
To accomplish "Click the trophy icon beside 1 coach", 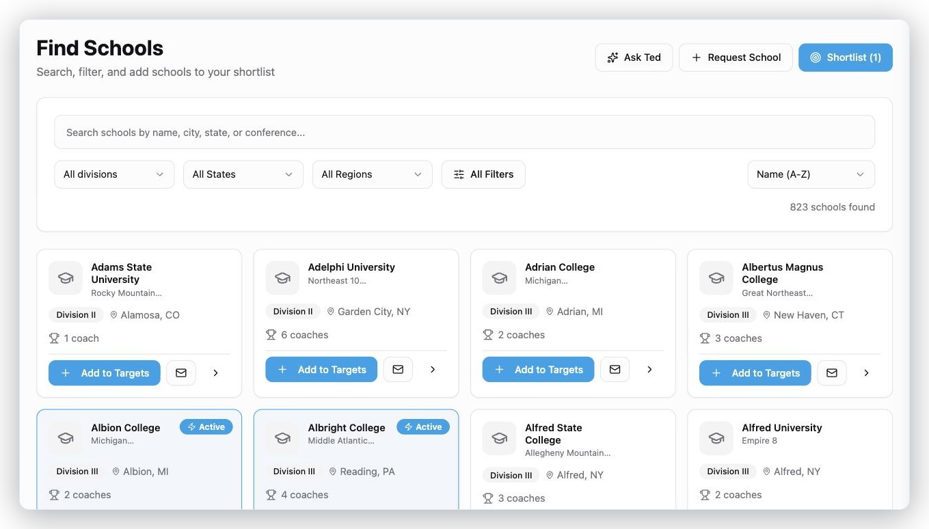I will coord(54,338).
